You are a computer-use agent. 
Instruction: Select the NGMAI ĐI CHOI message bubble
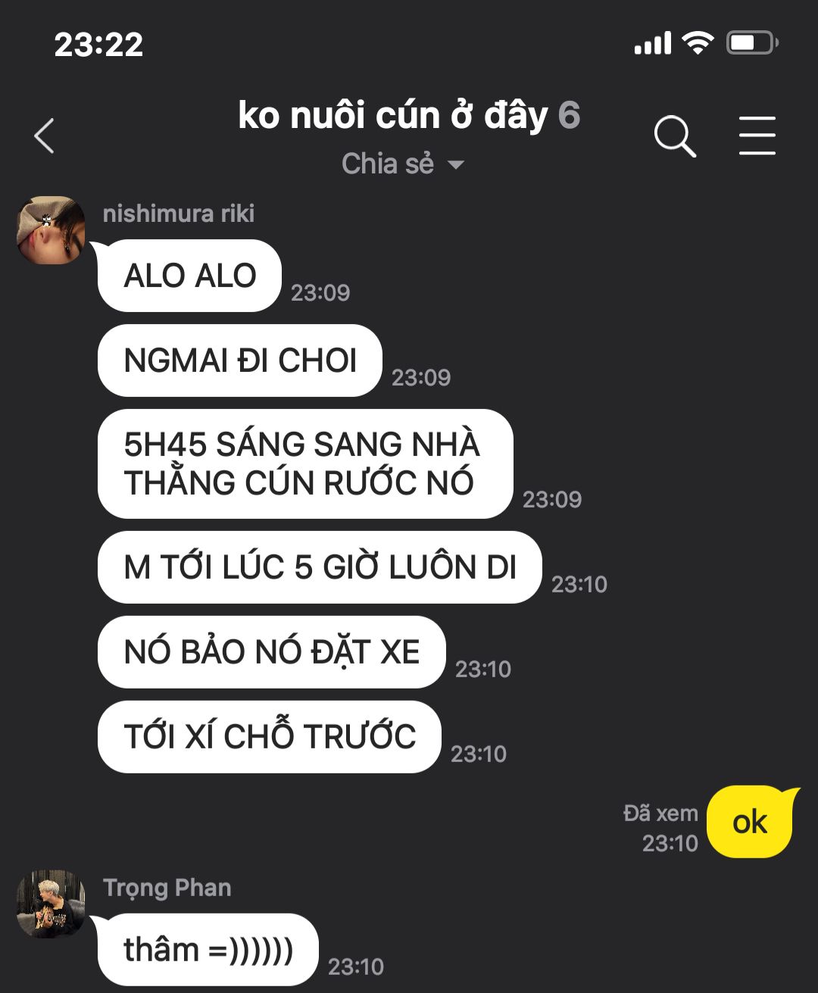tap(239, 361)
